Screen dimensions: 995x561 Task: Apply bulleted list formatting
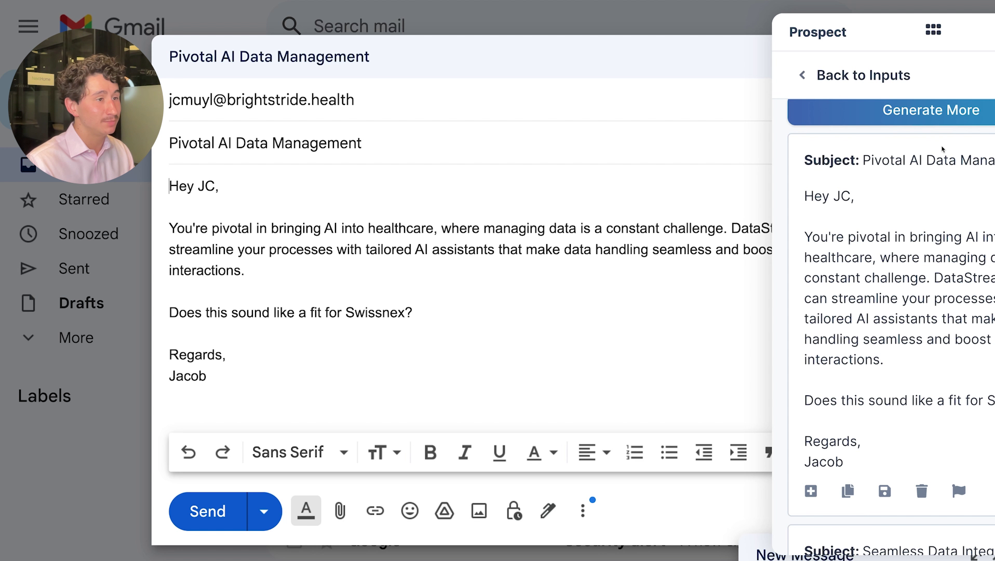pos(669,452)
